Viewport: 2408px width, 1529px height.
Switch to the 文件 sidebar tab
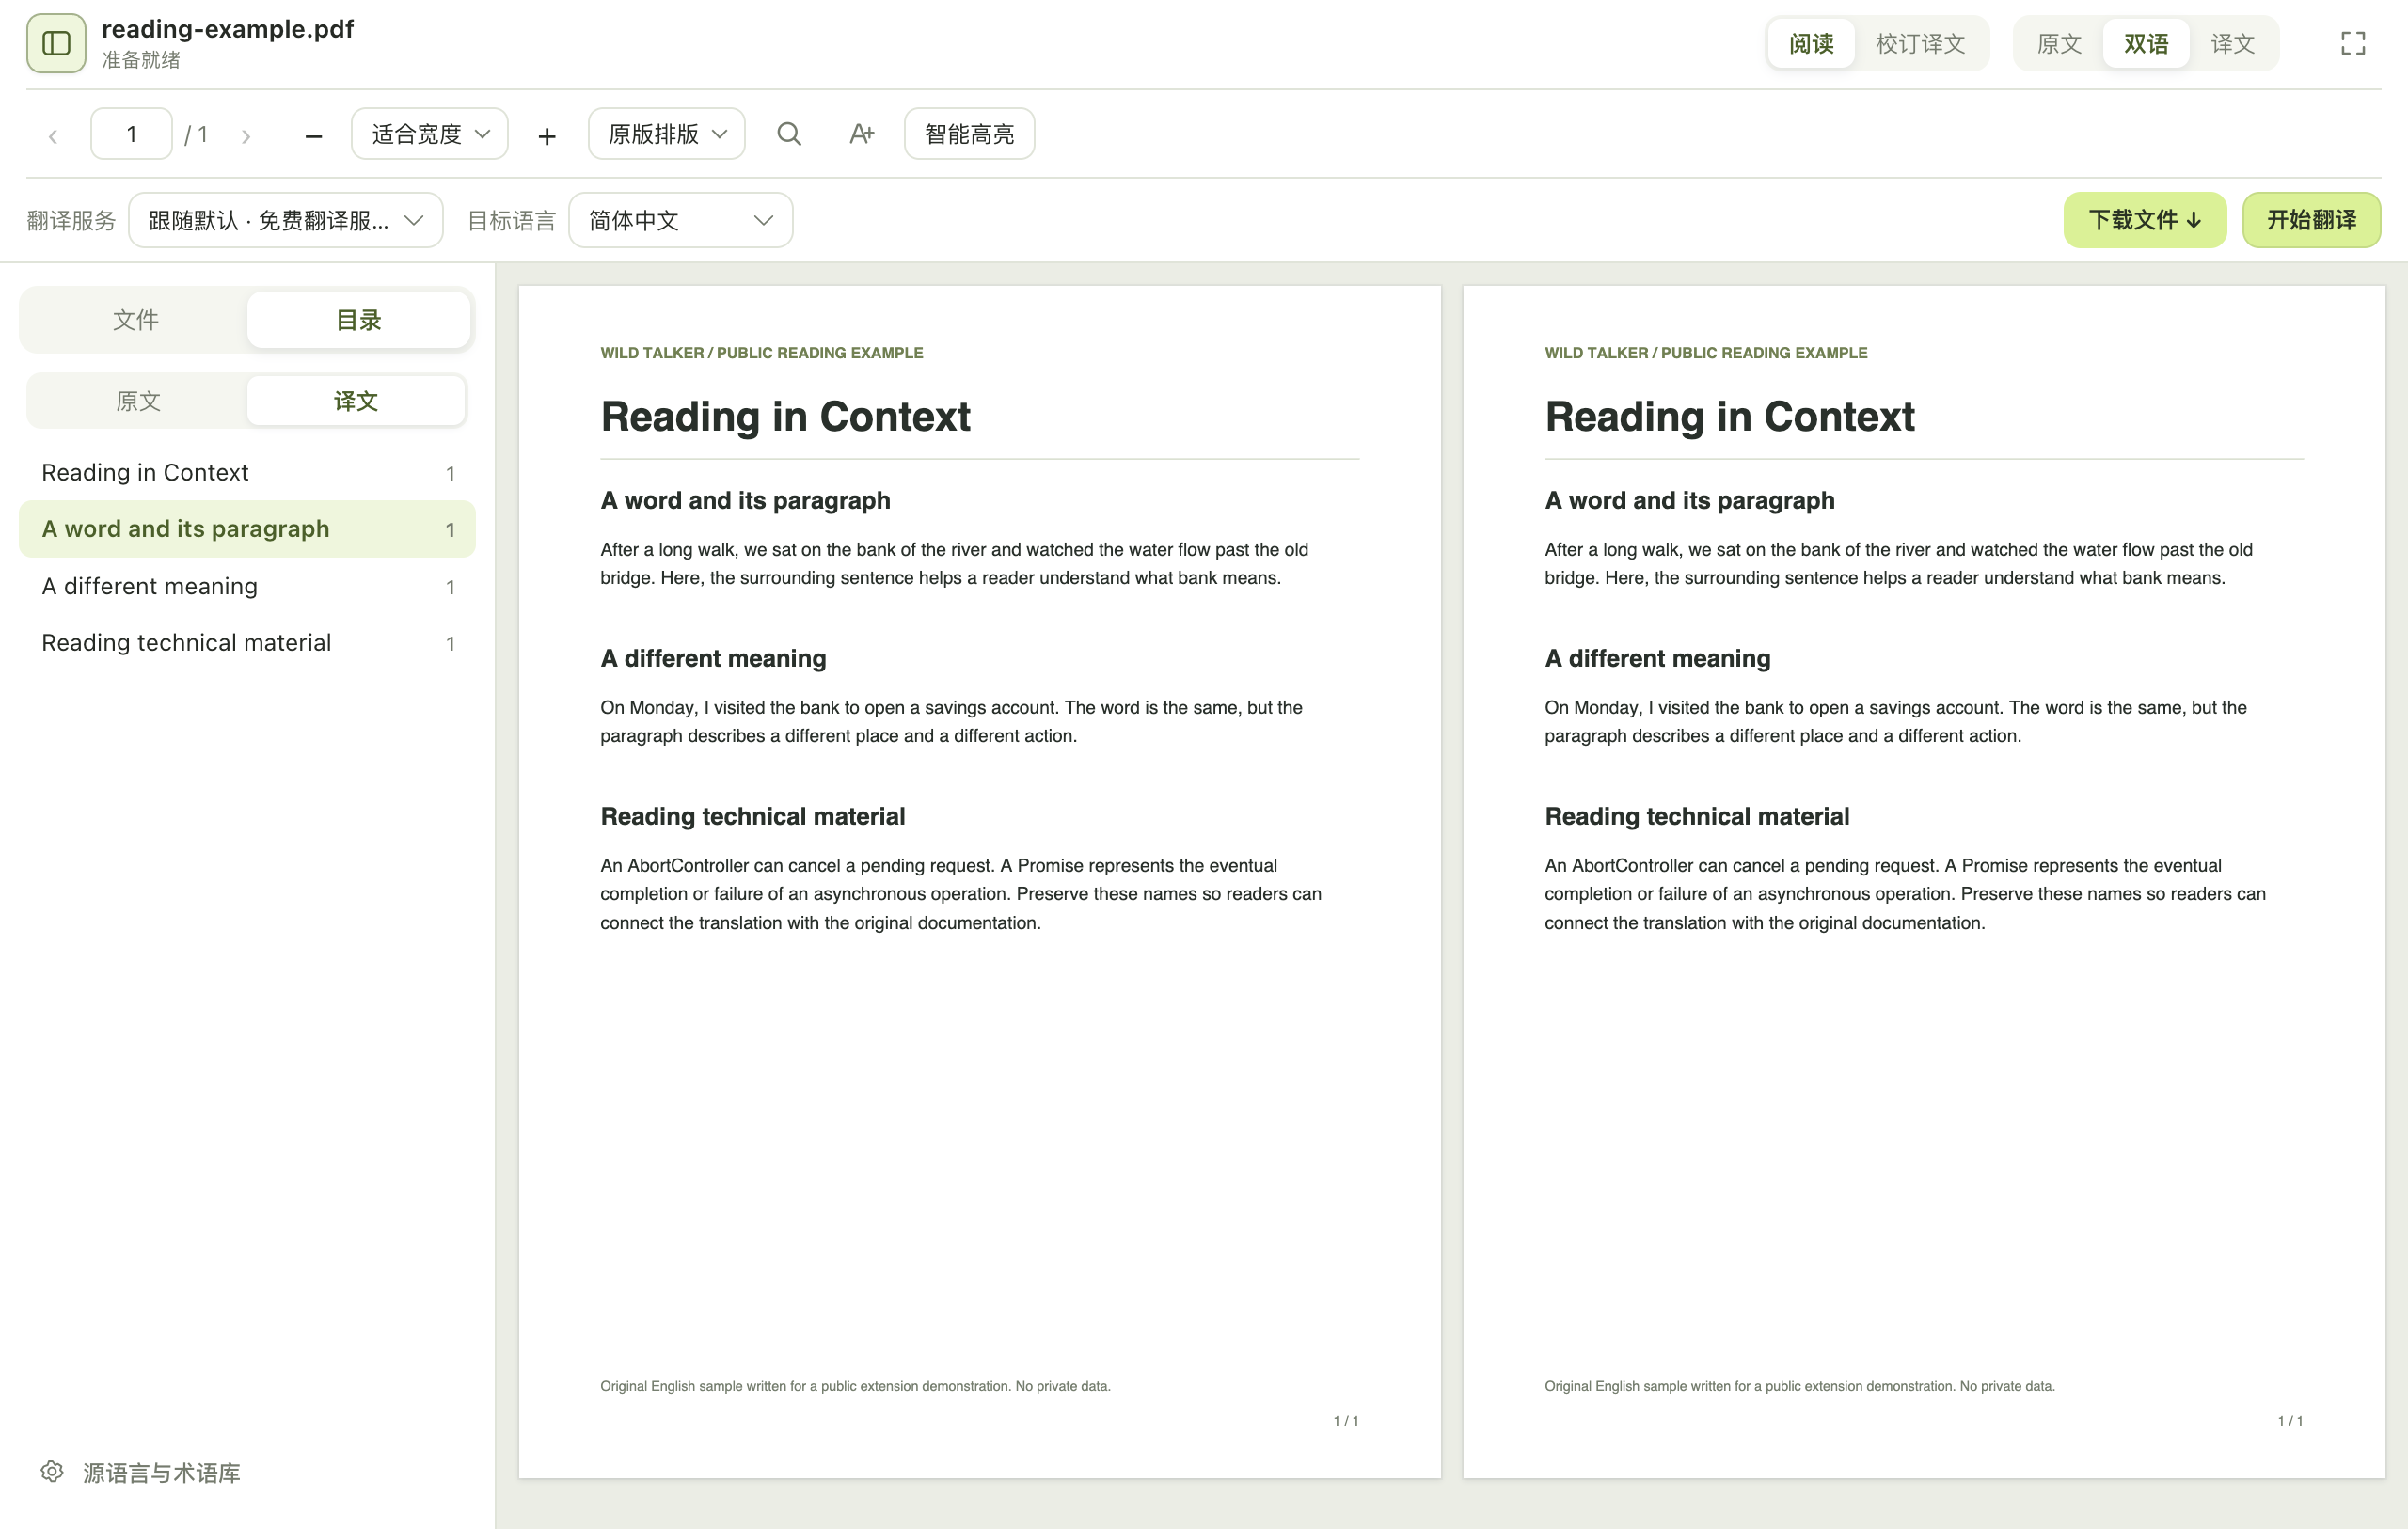click(136, 320)
